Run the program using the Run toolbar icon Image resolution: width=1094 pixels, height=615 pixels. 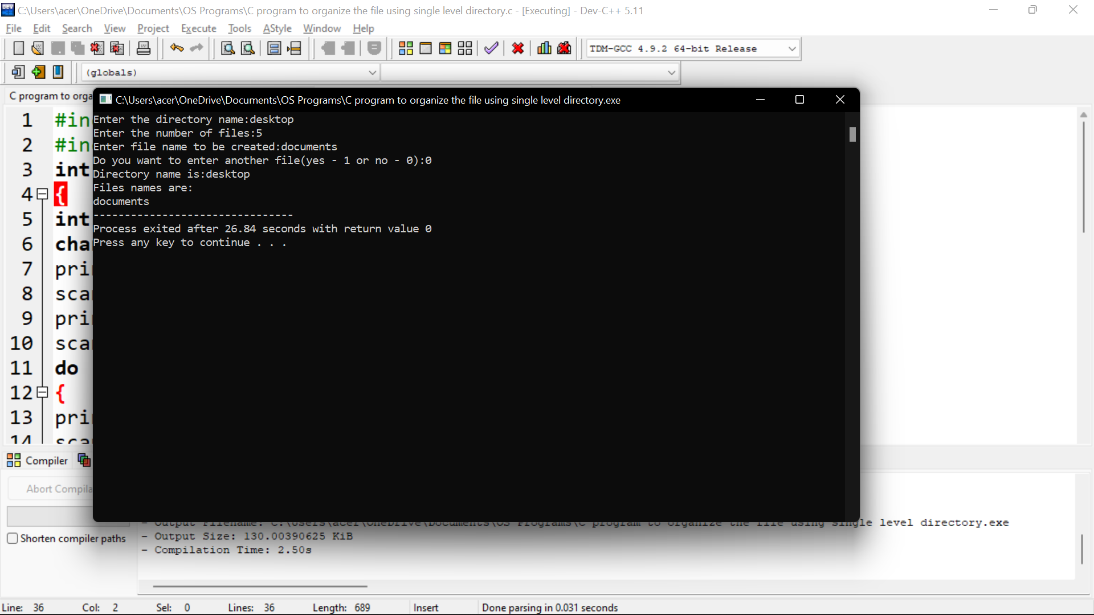[426, 48]
